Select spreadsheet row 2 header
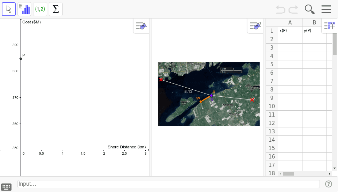 pyautogui.click(x=271, y=39)
